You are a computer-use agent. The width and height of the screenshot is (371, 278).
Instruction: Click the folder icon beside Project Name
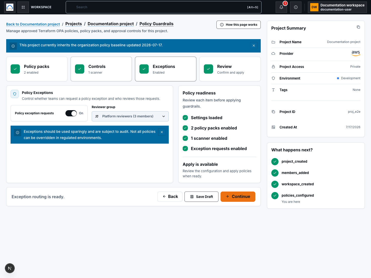coord(273,42)
